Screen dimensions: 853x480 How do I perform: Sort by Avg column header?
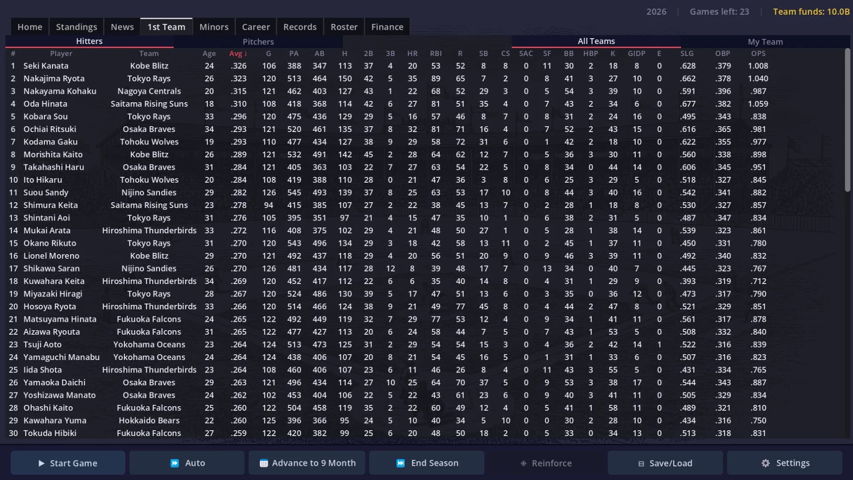click(x=238, y=53)
